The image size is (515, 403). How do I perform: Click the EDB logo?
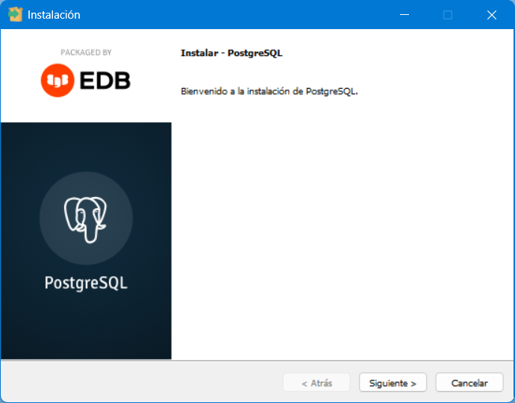[86, 81]
